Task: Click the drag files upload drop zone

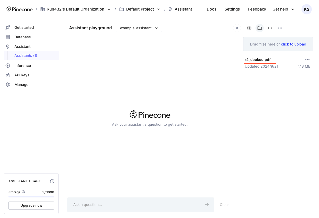Action: (278, 44)
